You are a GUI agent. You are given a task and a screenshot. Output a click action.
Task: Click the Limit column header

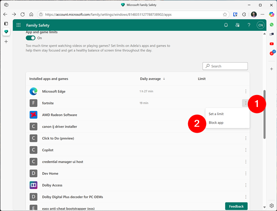click(202, 79)
